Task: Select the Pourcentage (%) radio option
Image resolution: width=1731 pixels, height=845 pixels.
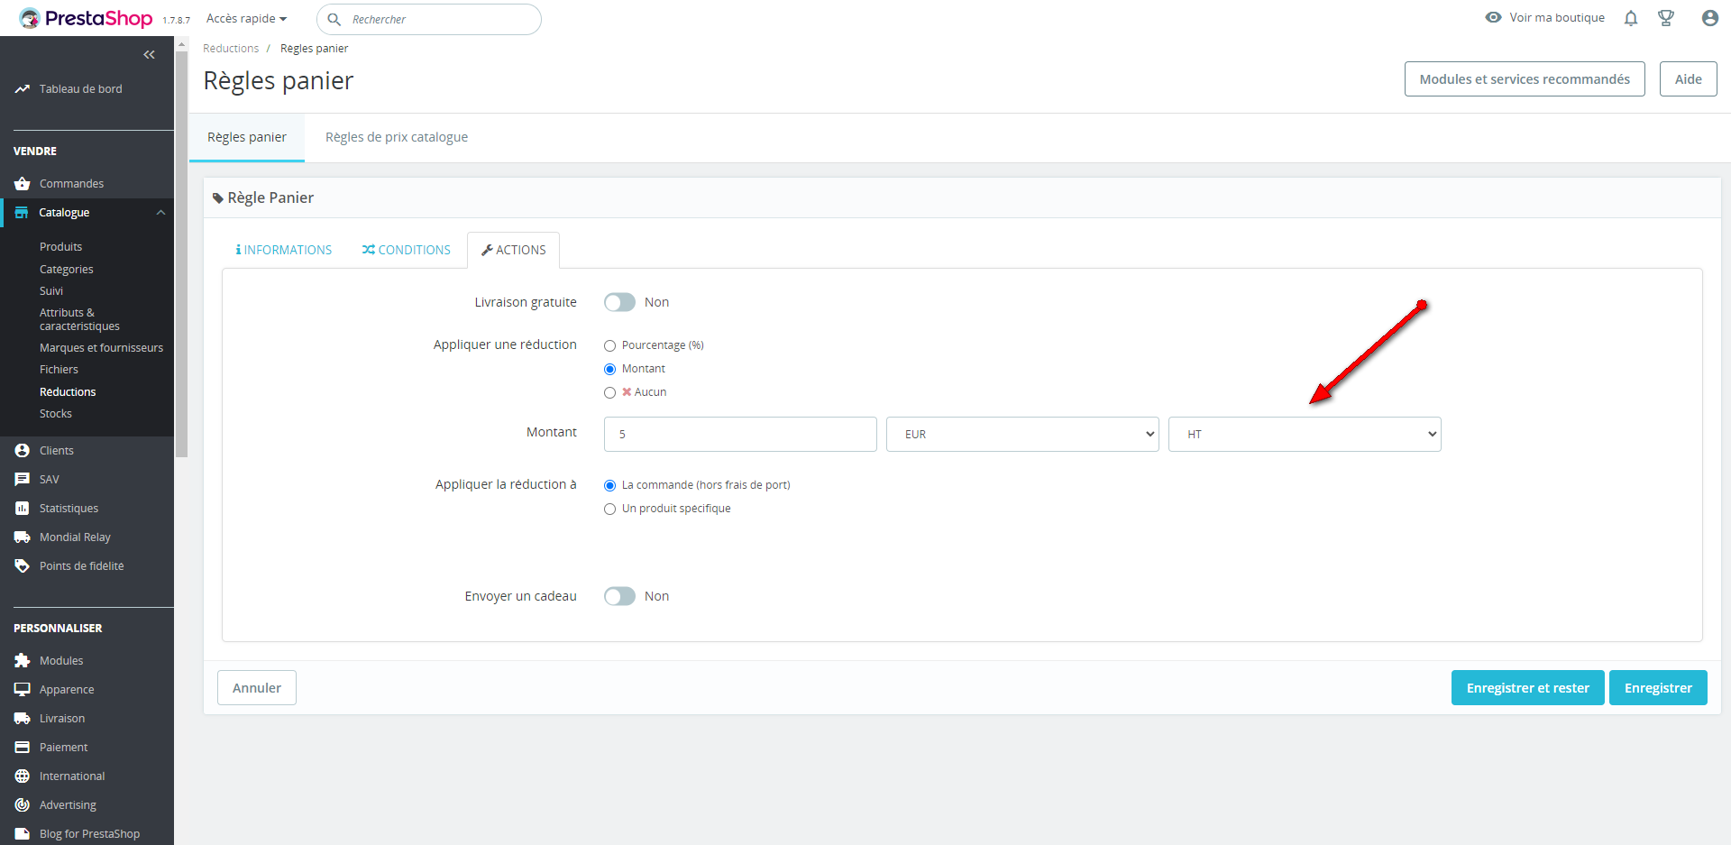Action: 610,345
